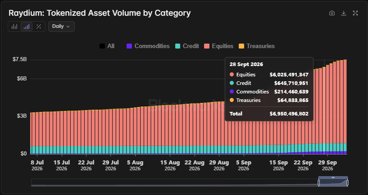This screenshot has width=368, height=195.
Task: Click the right handle of the range slider
Action: point(348,182)
